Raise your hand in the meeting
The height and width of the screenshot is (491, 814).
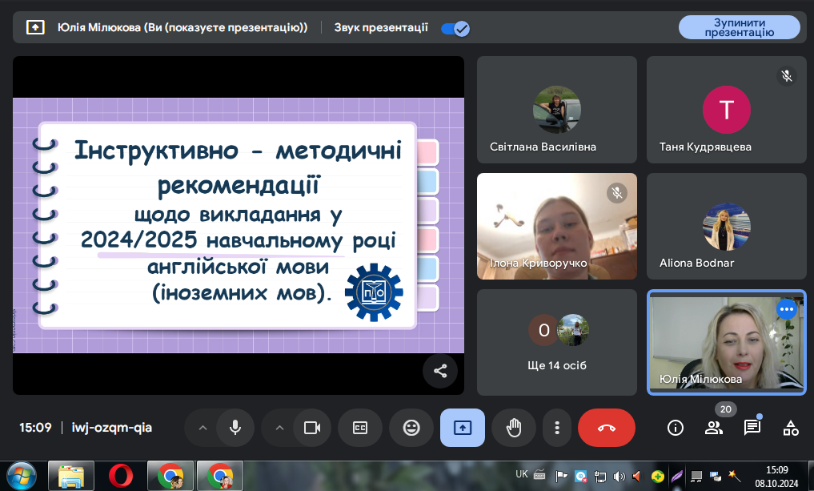click(514, 428)
